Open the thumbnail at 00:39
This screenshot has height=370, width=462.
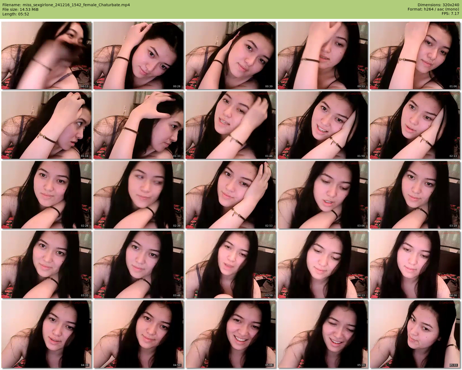coord(231,55)
